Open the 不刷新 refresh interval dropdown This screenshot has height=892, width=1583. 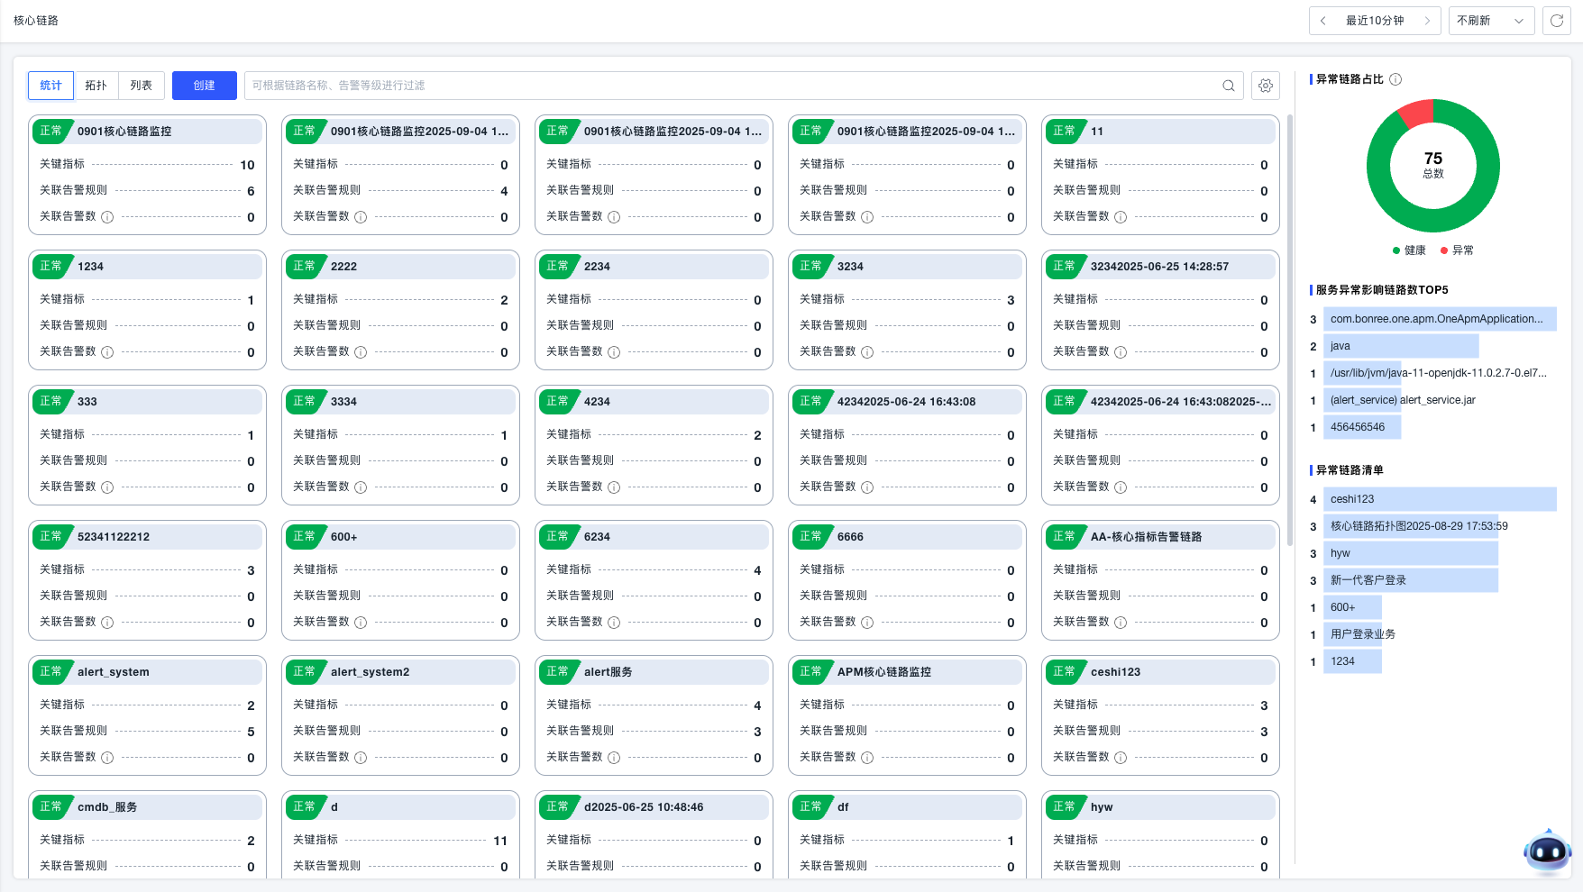1490,21
